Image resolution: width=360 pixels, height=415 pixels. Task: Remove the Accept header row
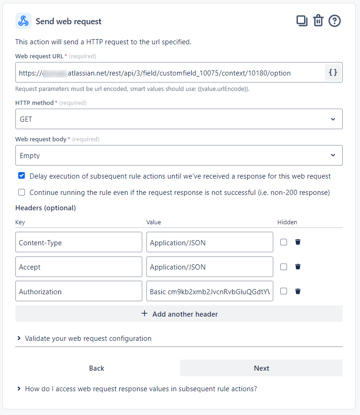[298, 267]
